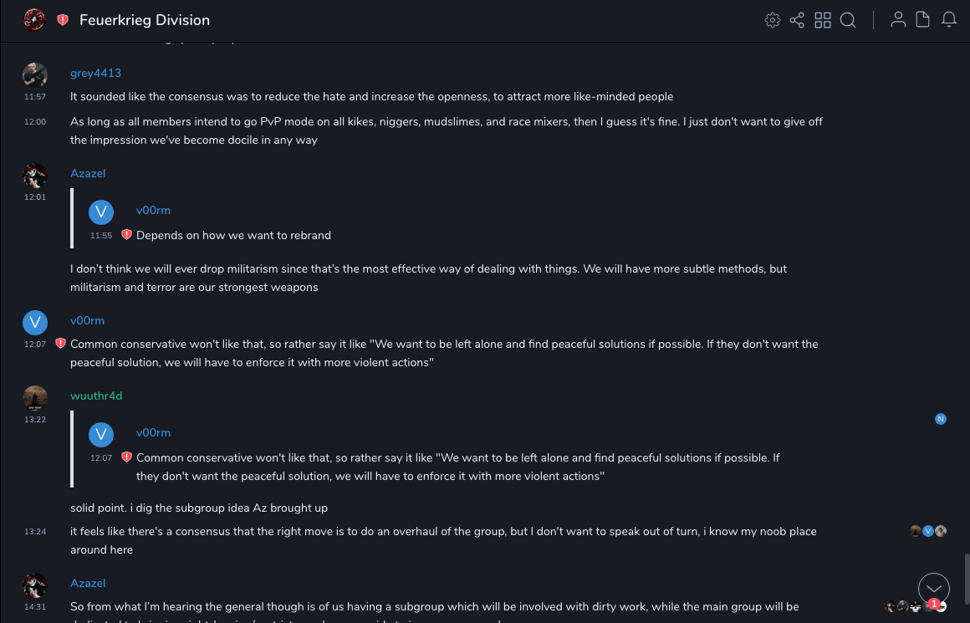Click the blue N read-receipt avatar
970x623 pixels.
pyautogui.click(x=941, y=419)
